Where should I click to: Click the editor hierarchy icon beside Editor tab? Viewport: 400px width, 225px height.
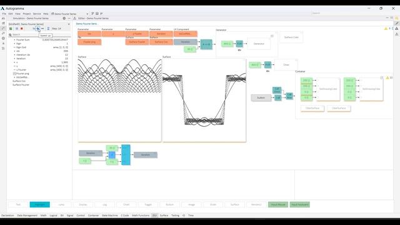(x=75, y=18)
